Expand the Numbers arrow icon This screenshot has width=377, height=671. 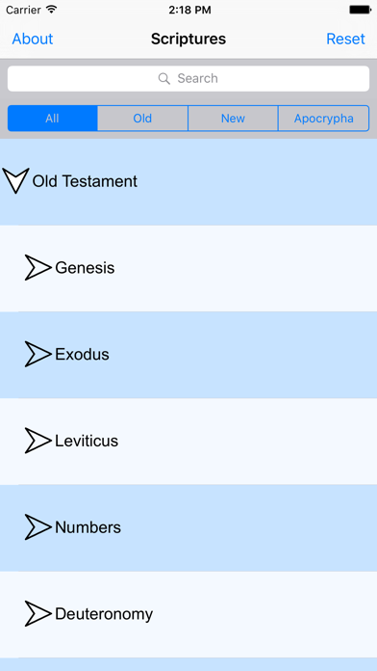[38, 527]
